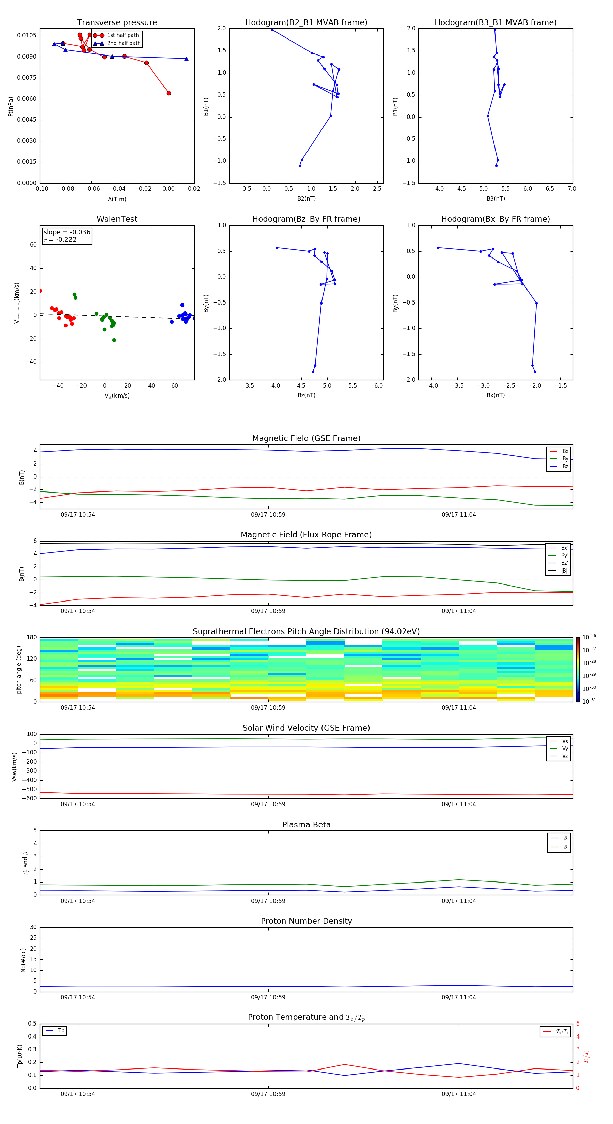Click the red '1st half path' legend marker
613x1124 pixels.
[98, 35]
